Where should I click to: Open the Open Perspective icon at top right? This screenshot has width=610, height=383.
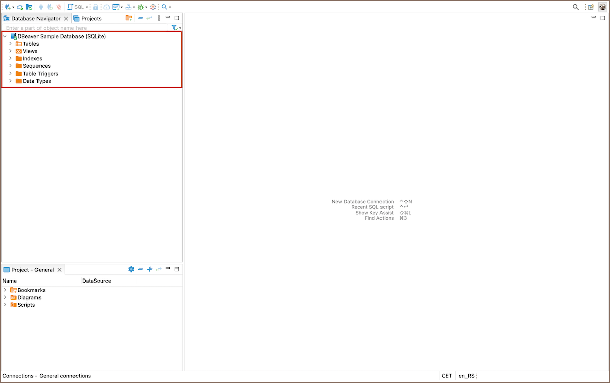click(x=591, y=7)
